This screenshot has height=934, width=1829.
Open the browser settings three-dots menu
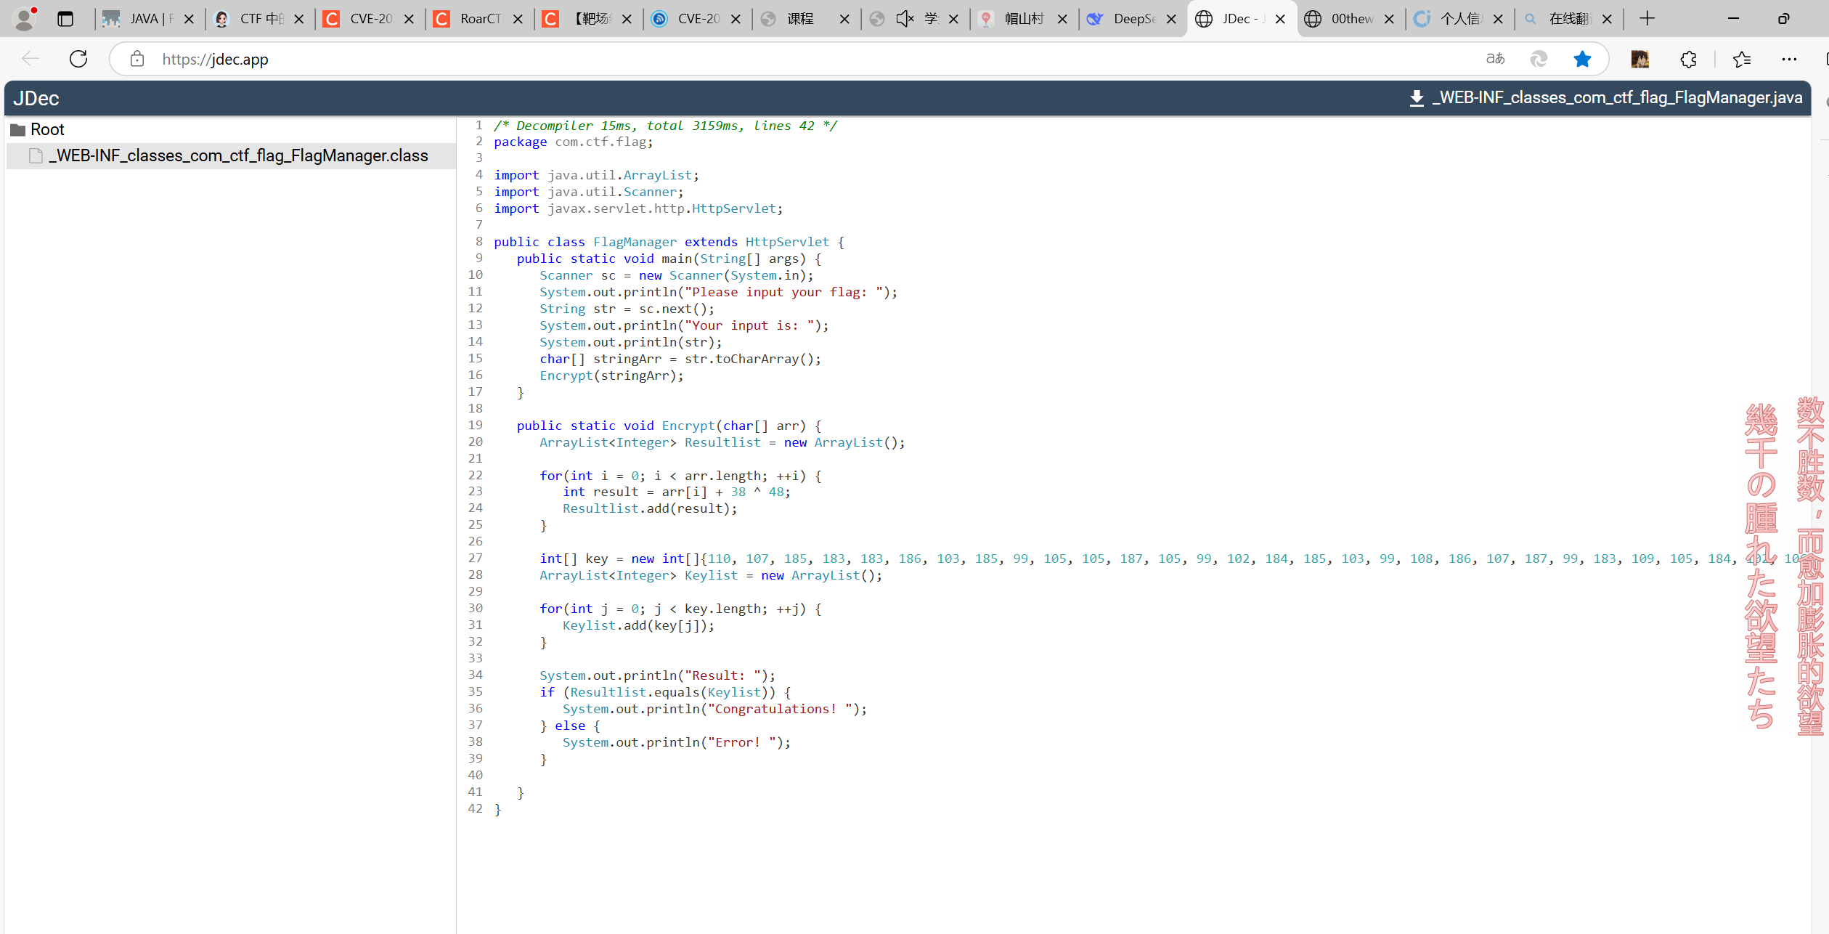[1789, 59]
